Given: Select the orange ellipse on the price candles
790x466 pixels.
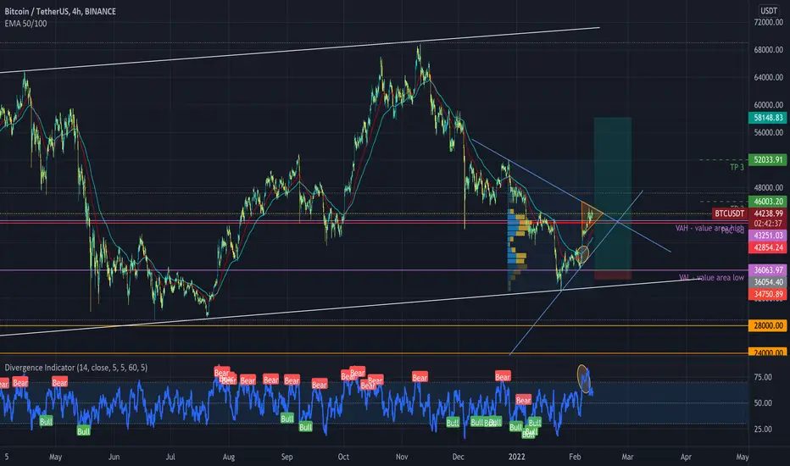Looking at the screenshot, I should pos(582,254).
